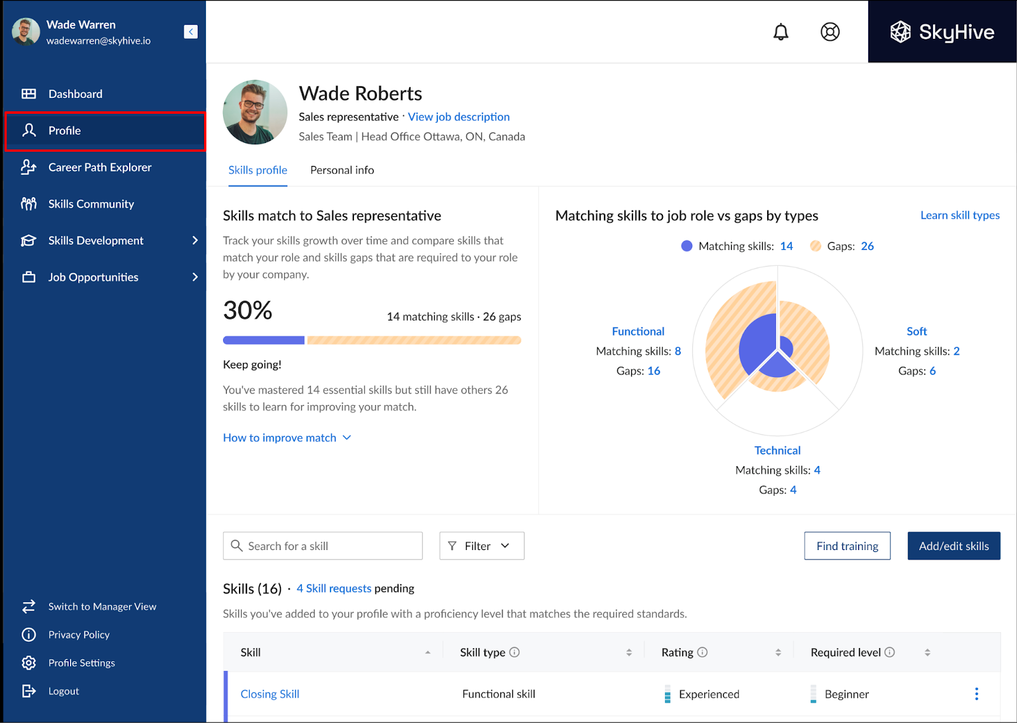This screenshot has width=1017, height=723.
Task: Click the Search for a skill field
Action: pos(323,546)
